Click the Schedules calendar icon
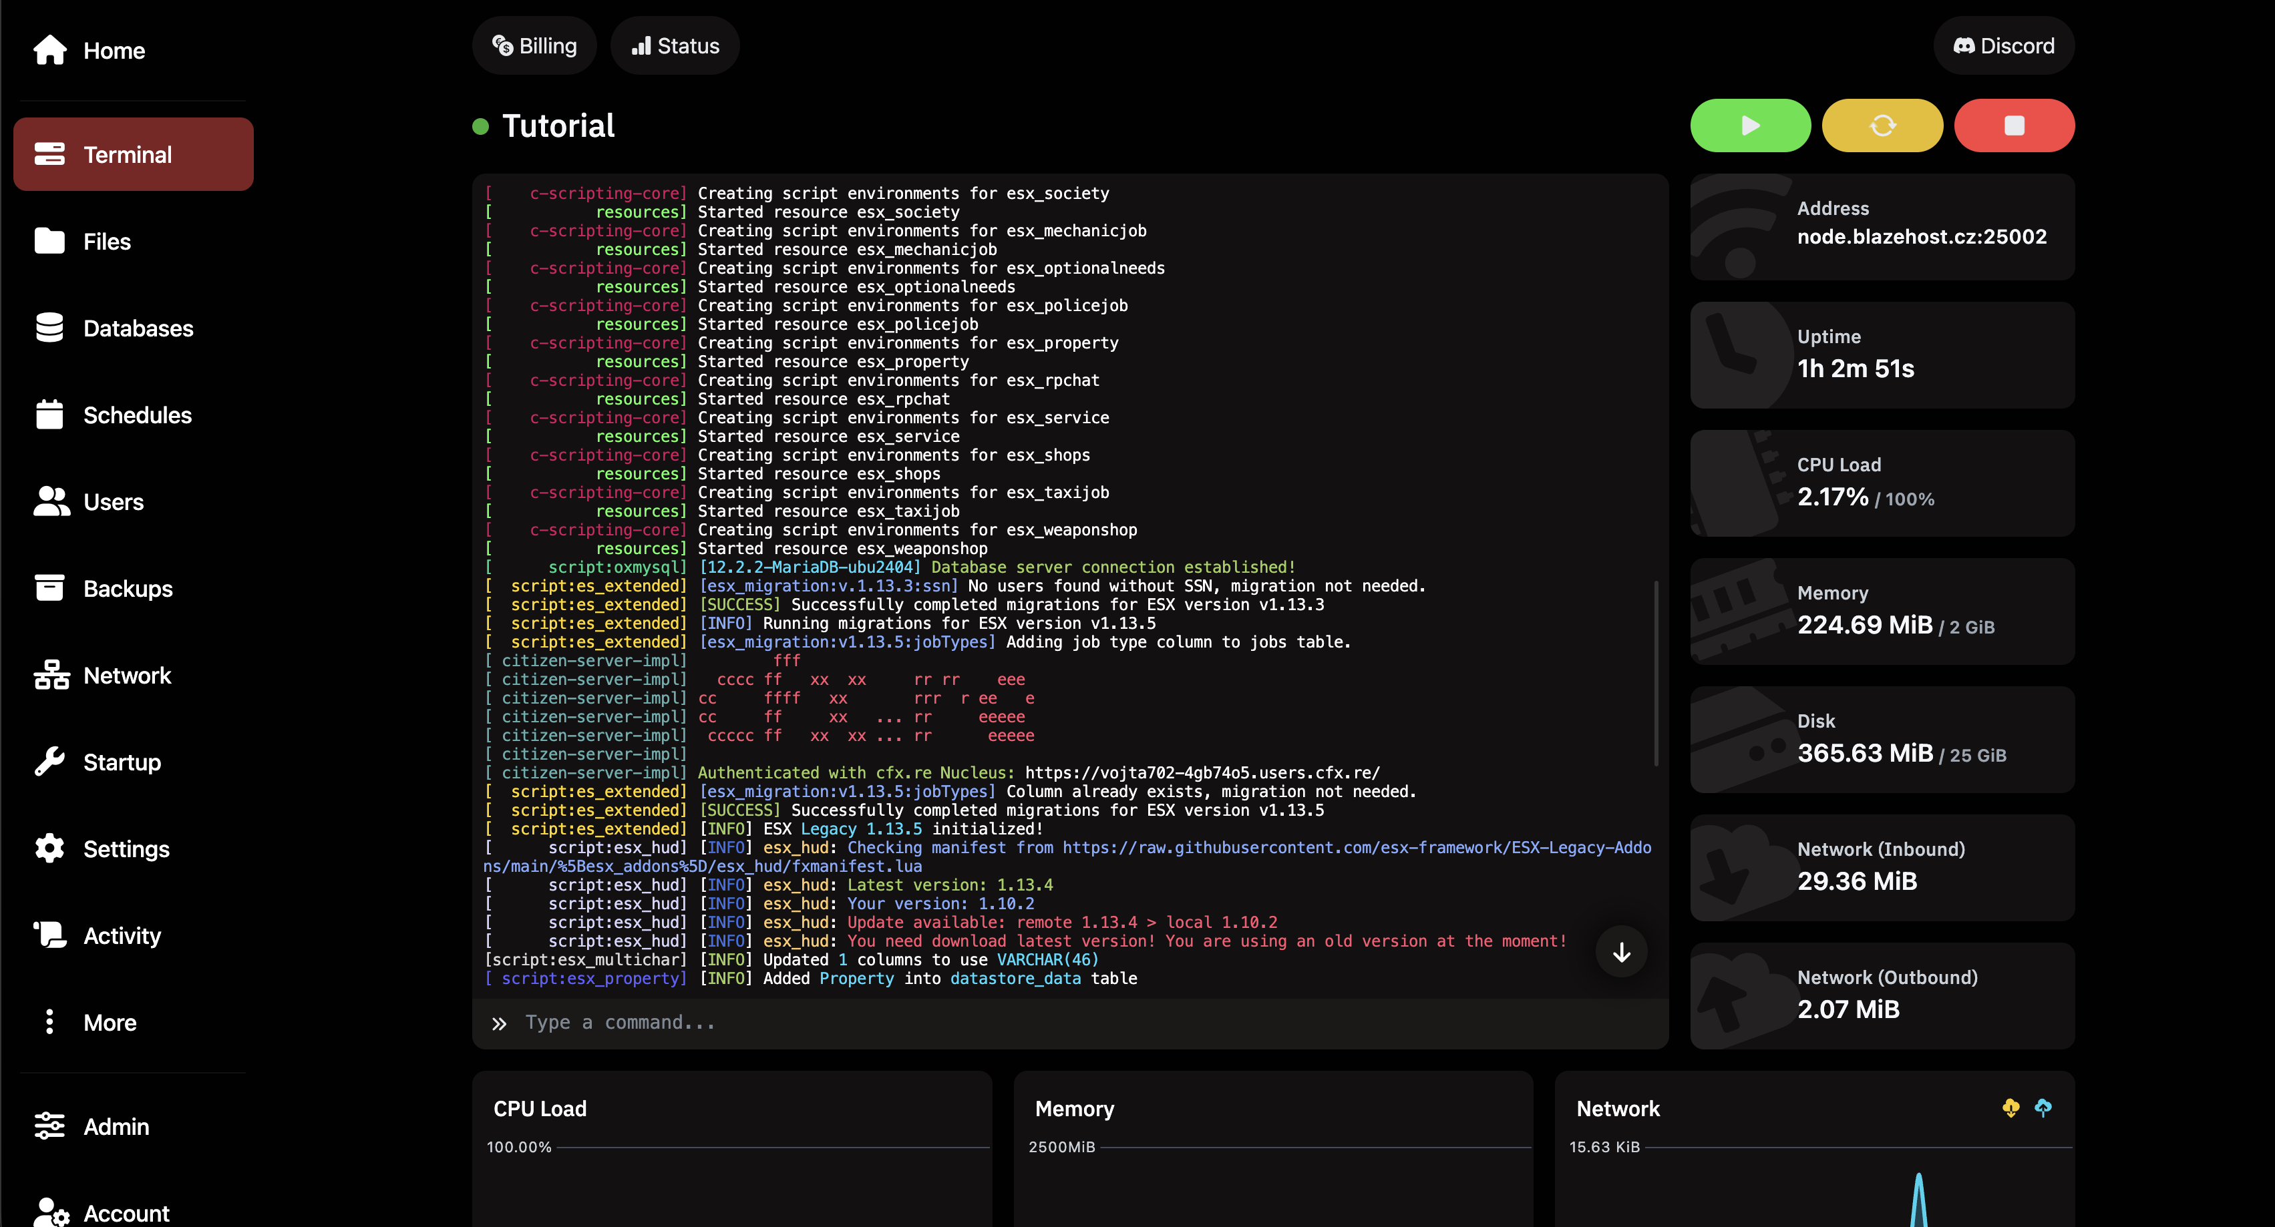The height and width of the screenshot is (1227, 2275). click(49, 414)
